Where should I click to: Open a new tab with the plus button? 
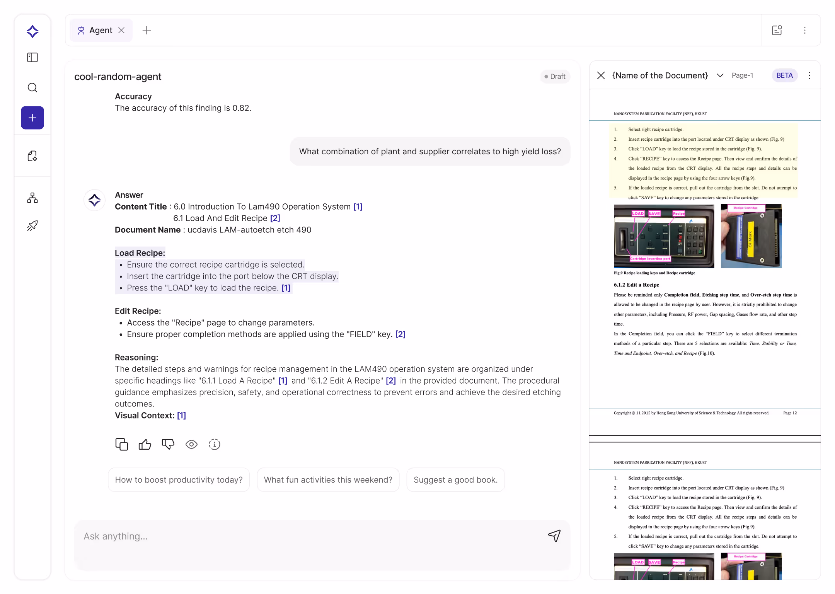tap(147, 30)
